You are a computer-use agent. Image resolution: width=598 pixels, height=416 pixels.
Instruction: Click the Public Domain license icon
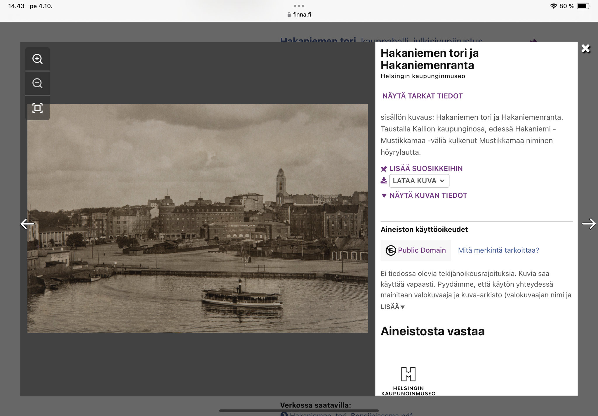[391, 250]
